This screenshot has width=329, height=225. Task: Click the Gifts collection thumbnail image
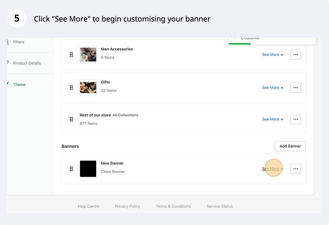click(88, 88)
